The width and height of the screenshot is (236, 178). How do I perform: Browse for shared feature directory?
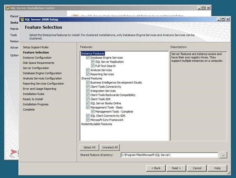pos(223,155)
